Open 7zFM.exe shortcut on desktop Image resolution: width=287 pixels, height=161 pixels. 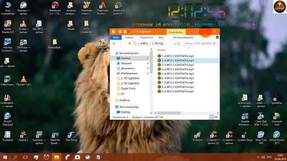pyautogui.click(x=23, y=45)
